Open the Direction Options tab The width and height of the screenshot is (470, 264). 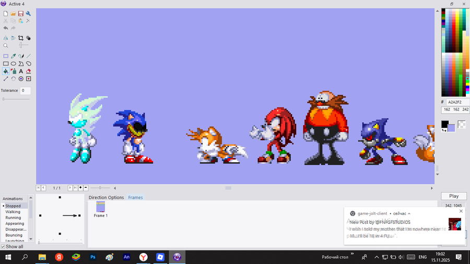[106, 198]
